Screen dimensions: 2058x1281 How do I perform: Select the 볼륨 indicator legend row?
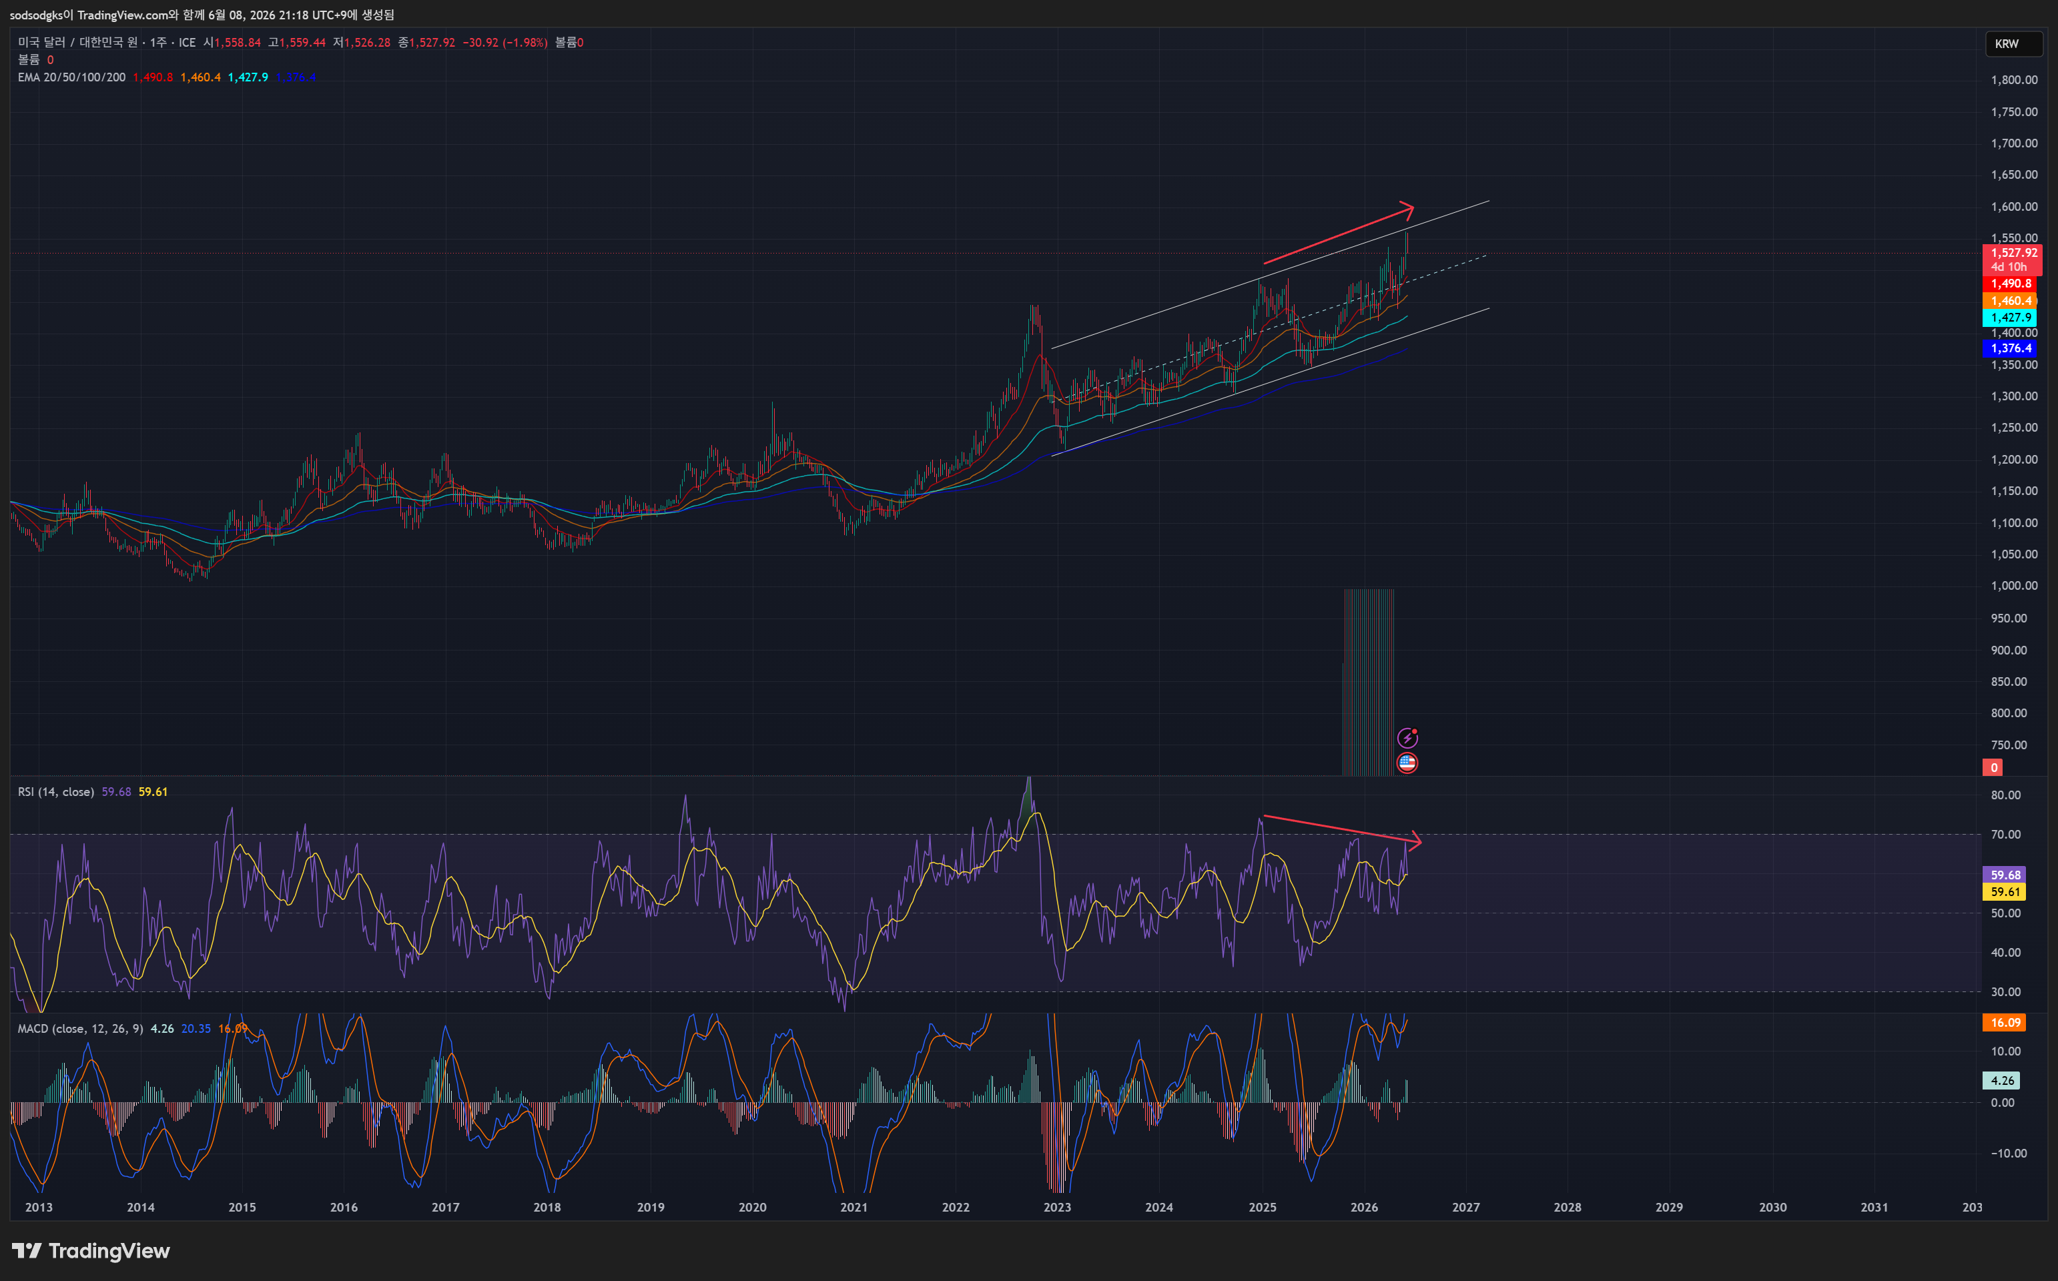tap(35, 59)
